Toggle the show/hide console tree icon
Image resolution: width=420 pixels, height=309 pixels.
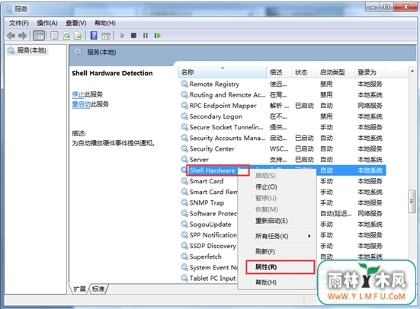coord(39,35)
